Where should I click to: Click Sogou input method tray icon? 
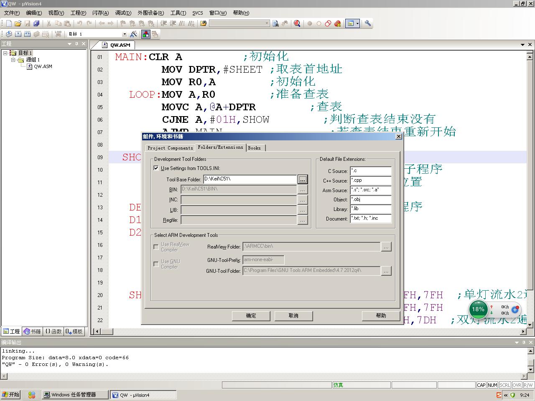point(499,395)
